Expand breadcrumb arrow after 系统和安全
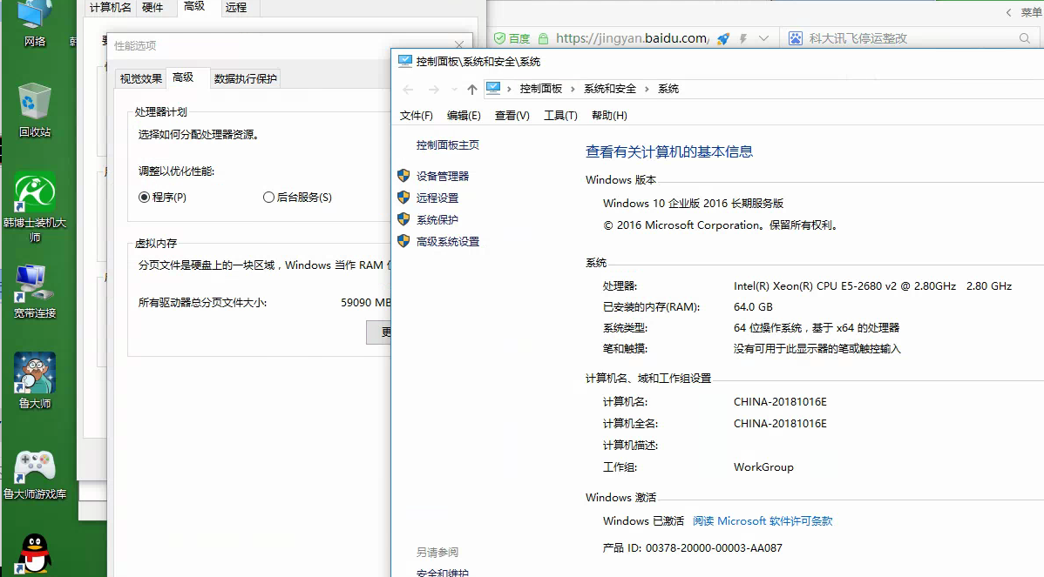This screenshot has width=1044, height=577. point(647,88)
